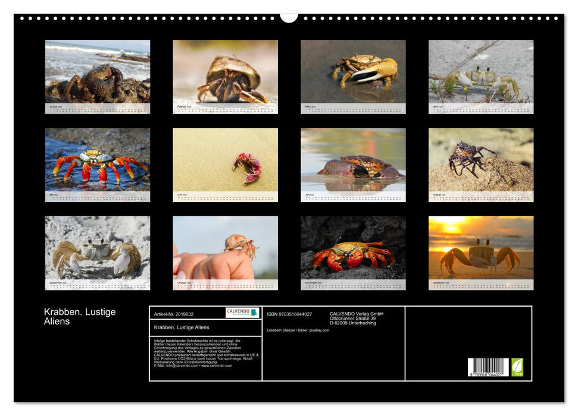Click the CALVENDO logo badge

(x=242, y=313)
